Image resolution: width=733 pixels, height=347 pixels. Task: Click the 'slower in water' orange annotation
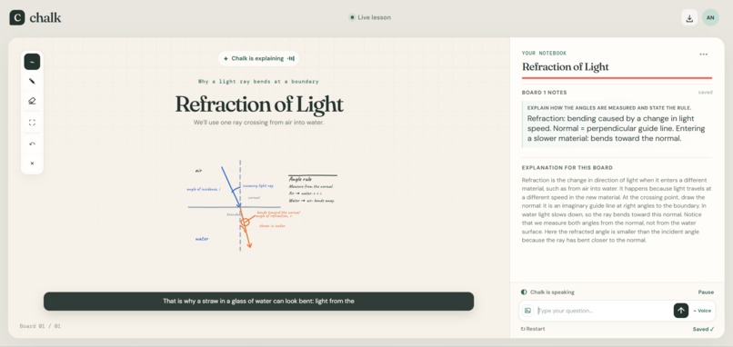coord(273,226)
